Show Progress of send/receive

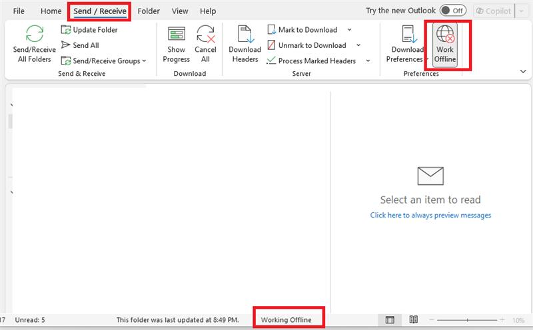(176, 45)
